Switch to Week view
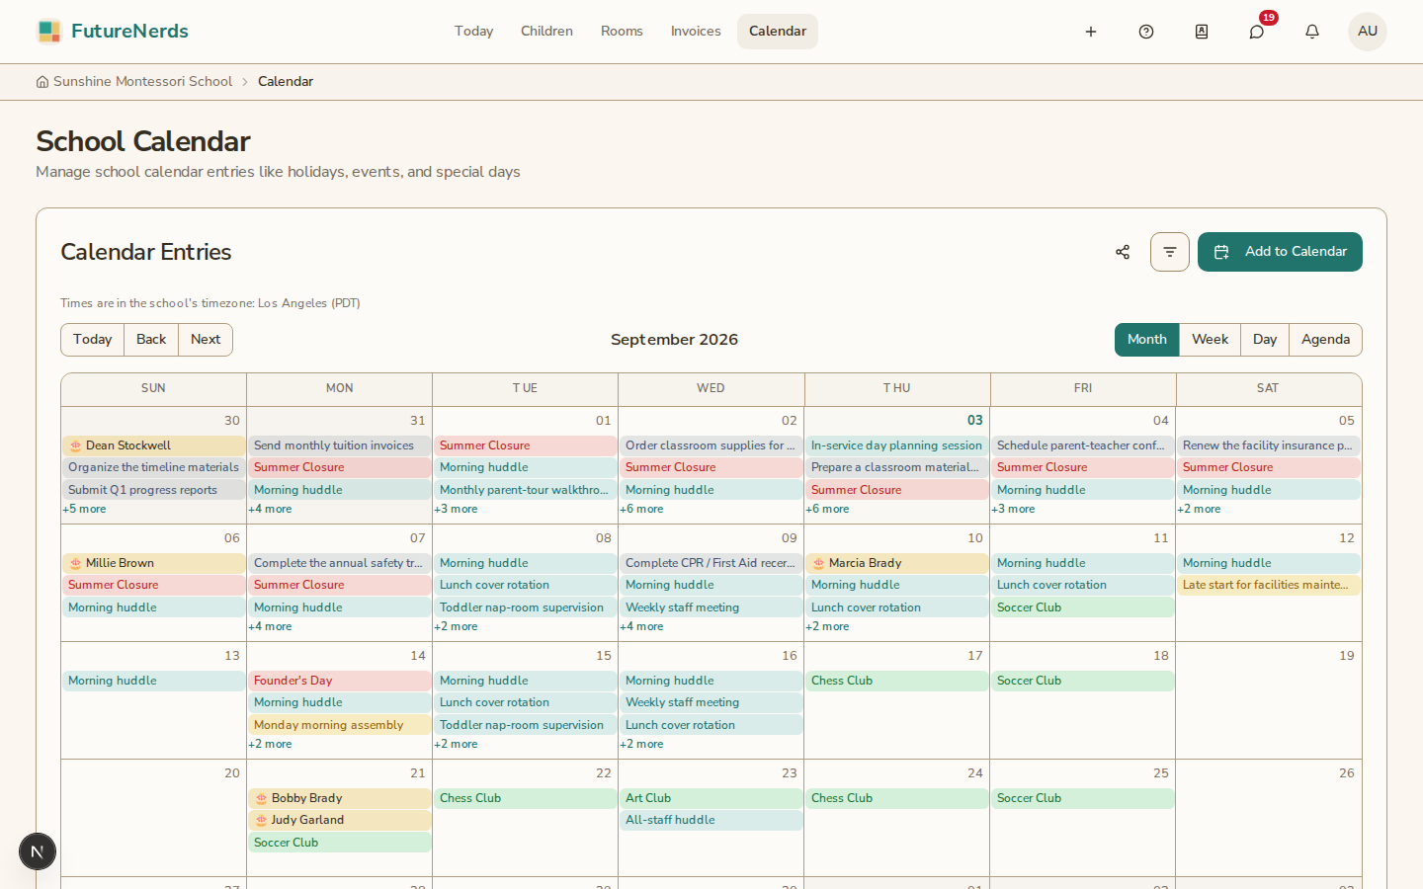 (x=1210, y=340)
